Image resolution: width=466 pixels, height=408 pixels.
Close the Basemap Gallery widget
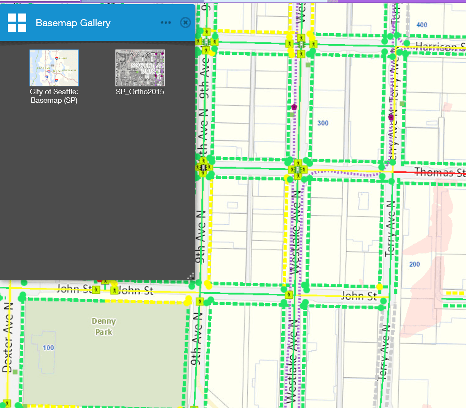click(x=185, y=23)
